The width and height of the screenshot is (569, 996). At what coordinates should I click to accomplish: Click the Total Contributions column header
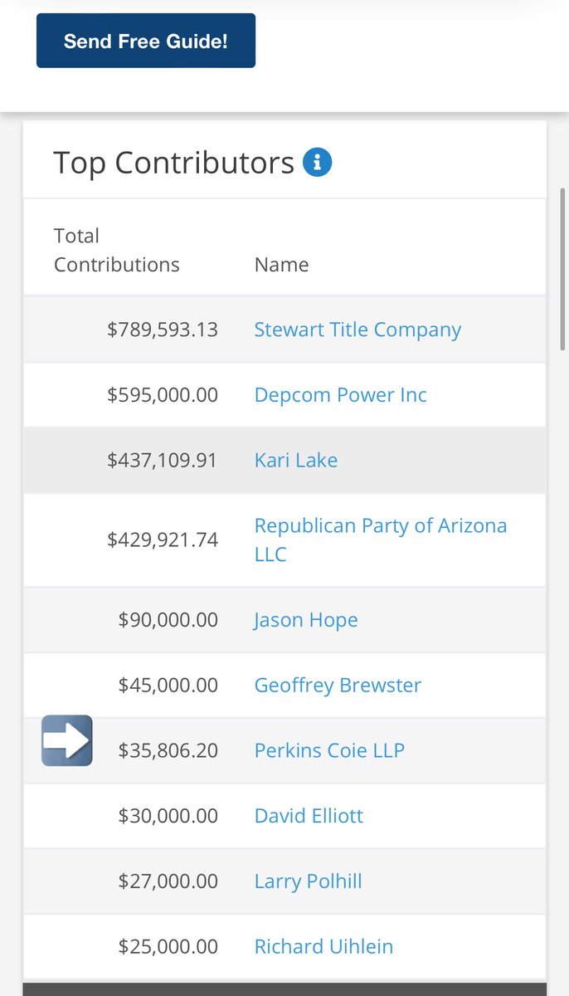116,250
